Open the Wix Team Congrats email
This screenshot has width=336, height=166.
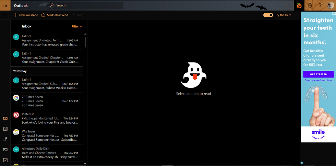click(47, 136)
